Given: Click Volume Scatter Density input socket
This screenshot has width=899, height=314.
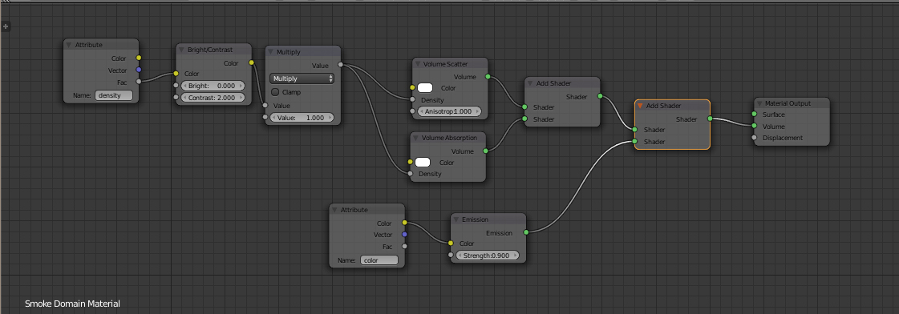Looking at the screenshot, I should tap(412, 99).
